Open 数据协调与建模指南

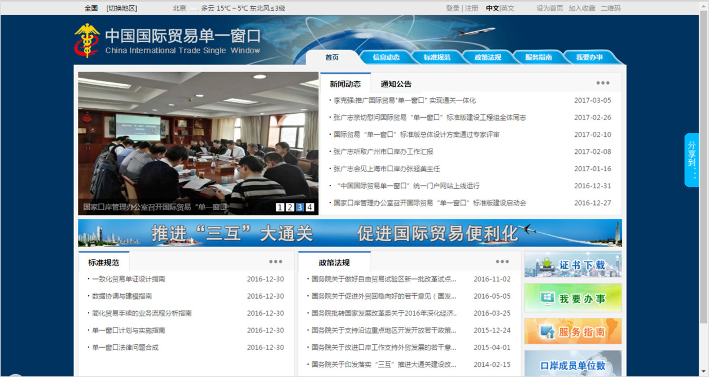[122, 296]
